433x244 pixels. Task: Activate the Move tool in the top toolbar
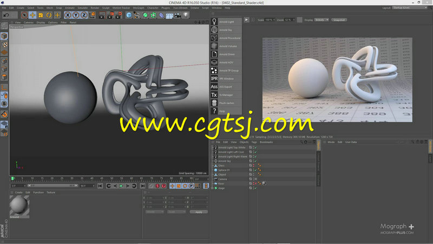(x=32, y=15)
